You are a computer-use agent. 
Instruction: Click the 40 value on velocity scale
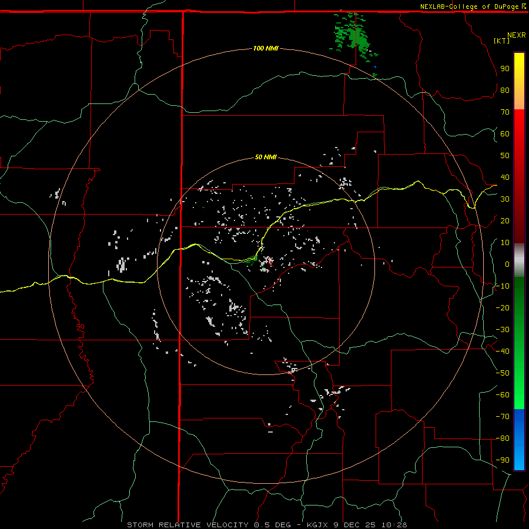pos(505,178)
